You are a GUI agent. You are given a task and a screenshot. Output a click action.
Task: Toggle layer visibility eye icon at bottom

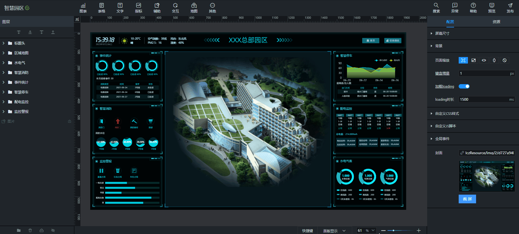(53, 230)
